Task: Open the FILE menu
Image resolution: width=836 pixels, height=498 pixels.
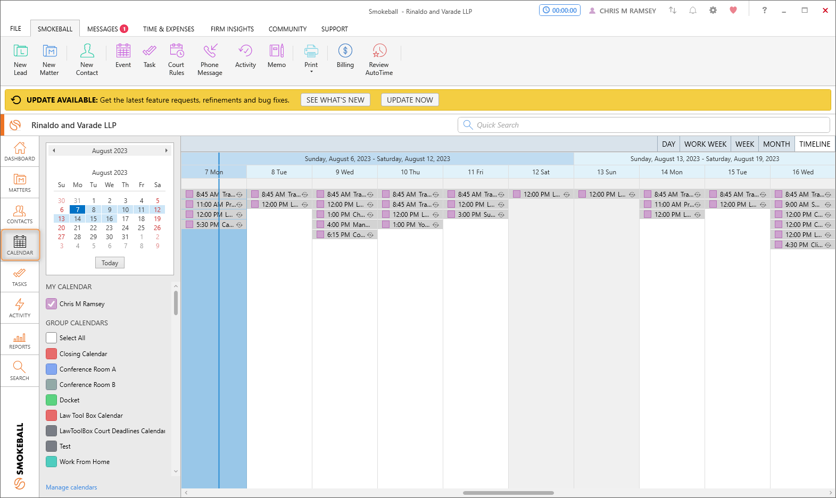Action: pyautogui.click(x=16, y=29)
